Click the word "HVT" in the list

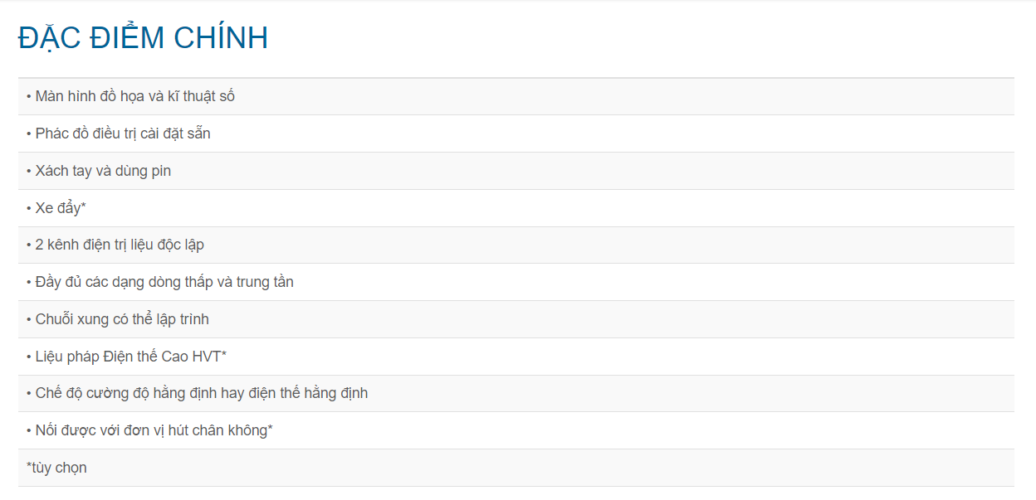(206, 357)
